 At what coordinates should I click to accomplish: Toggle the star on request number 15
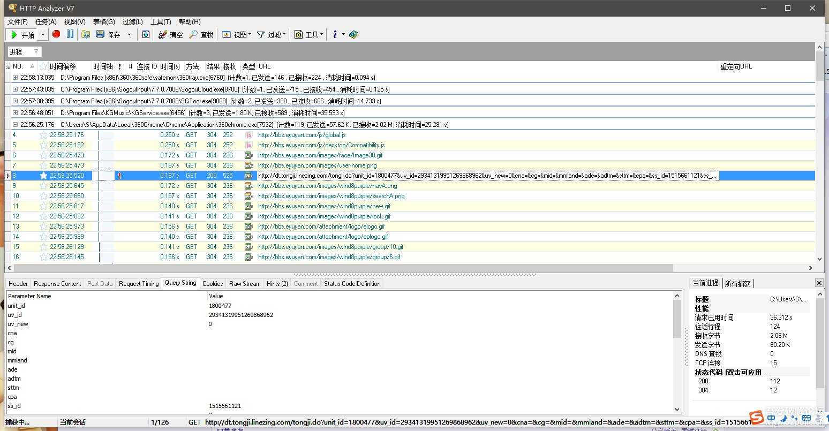(43, 247)
